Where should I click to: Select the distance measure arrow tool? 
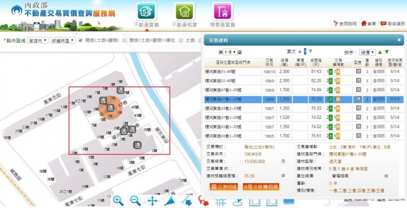[x=187, y=201]
